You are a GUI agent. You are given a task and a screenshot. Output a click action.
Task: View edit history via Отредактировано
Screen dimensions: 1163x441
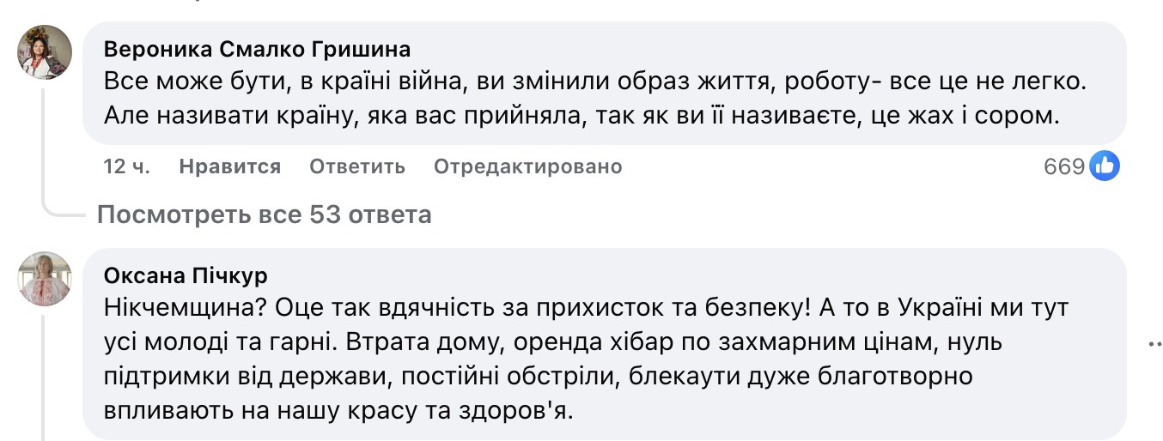(x=527, y=166)
